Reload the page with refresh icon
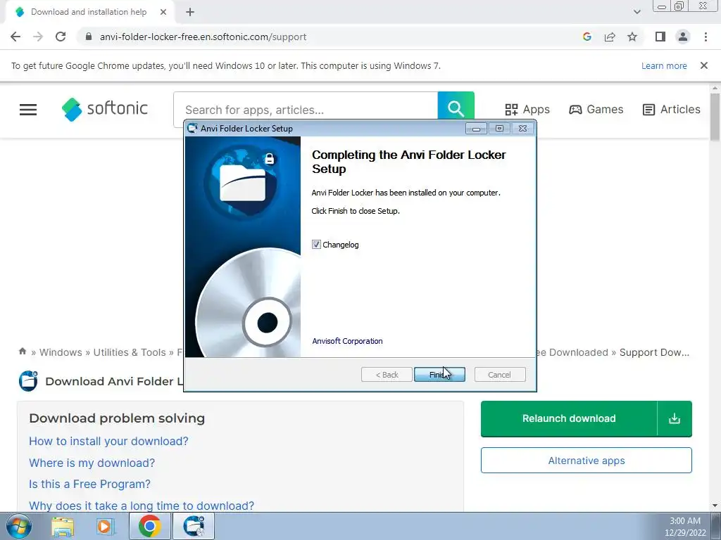 pos(61,37)
